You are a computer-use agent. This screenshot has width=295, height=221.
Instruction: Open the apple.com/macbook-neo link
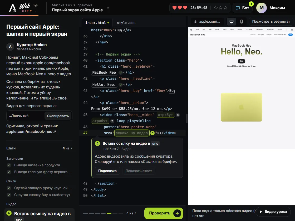(x=31, y=132)
